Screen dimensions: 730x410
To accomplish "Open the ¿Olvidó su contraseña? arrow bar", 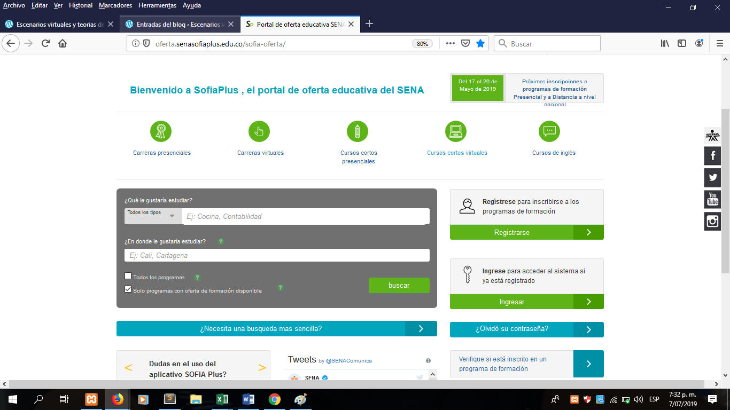I will click(x=526, y=329).
